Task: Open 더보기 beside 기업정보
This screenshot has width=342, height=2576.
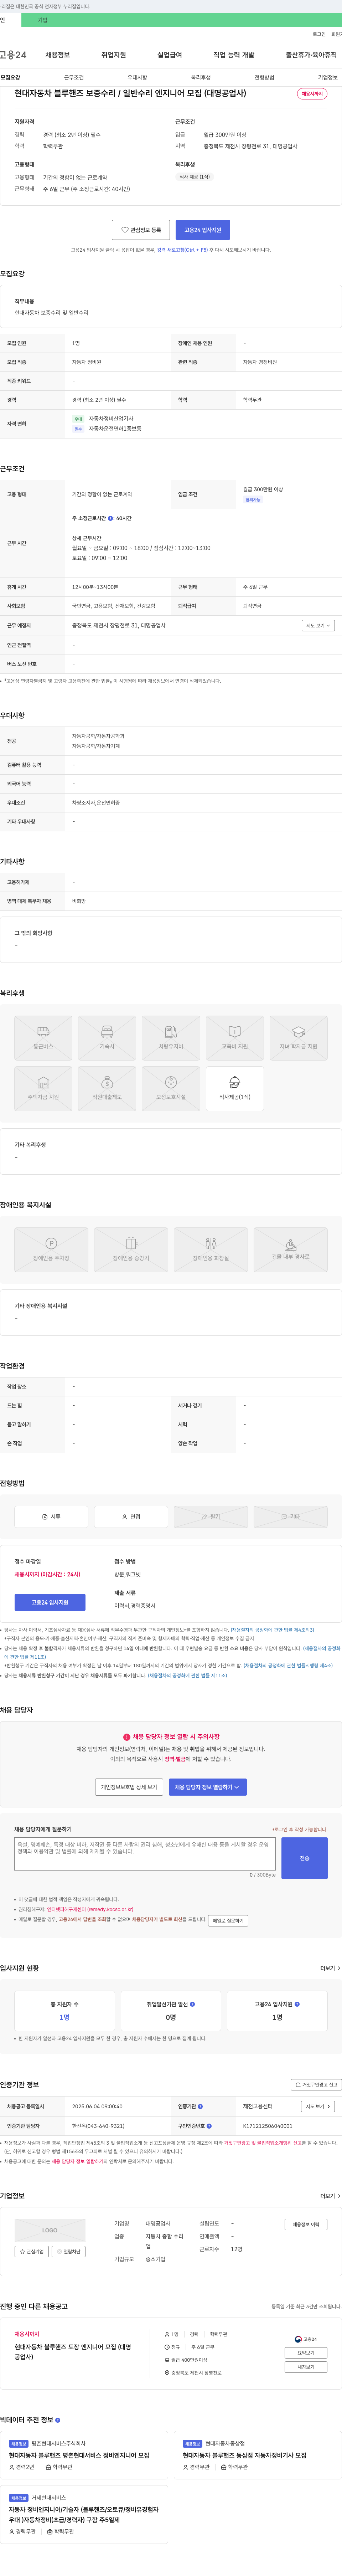Action: pos(330,2196)
